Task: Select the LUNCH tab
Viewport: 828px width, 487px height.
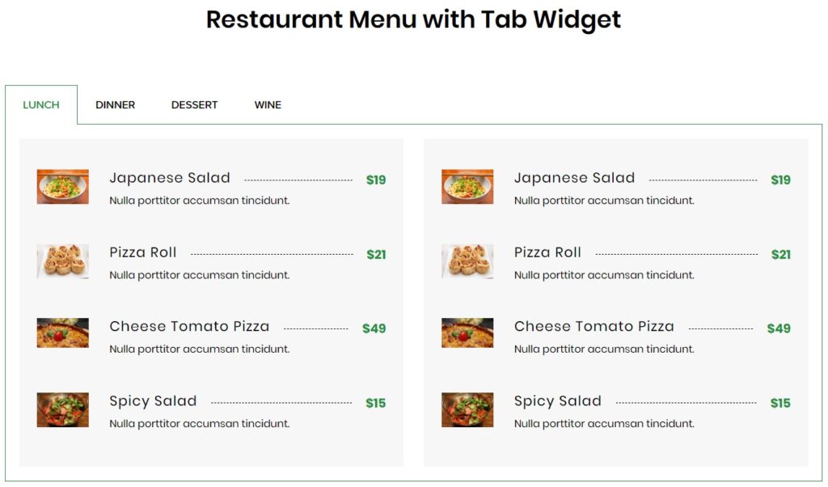Action: point(40,104)
